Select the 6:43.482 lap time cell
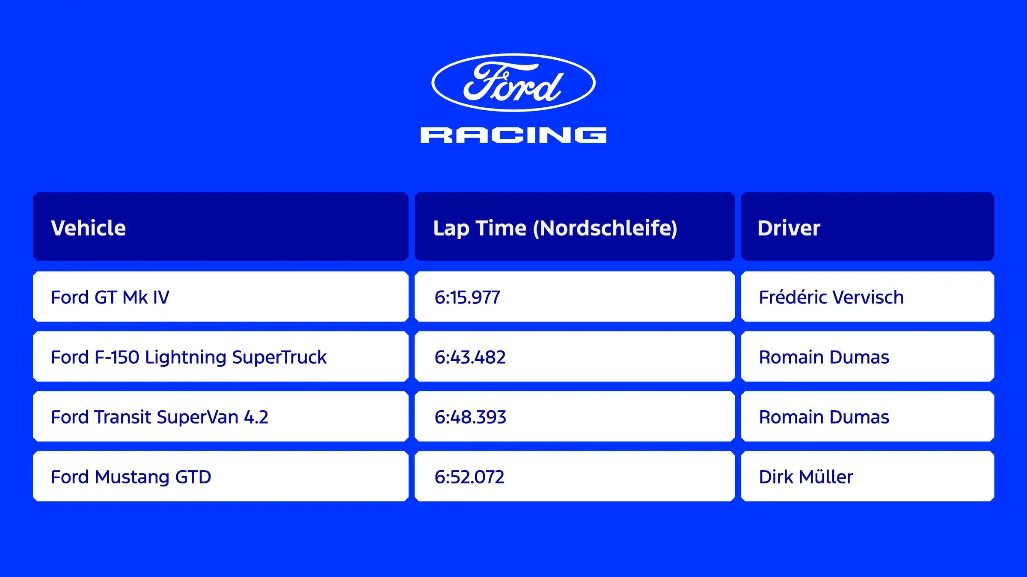The height and width of the screenshot is (577, 1027). point(470,357)
